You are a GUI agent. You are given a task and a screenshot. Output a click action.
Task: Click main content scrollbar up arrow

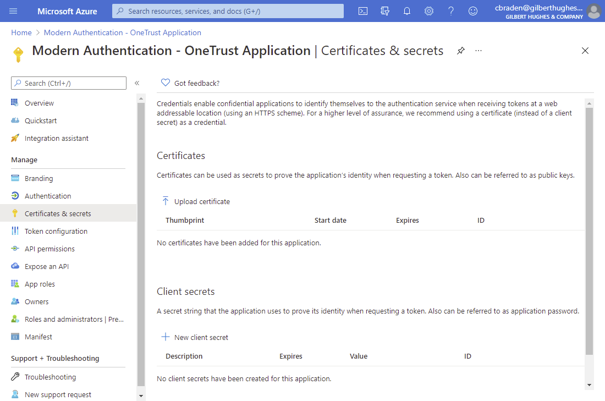pyautogui.click(x=589, y=103)
